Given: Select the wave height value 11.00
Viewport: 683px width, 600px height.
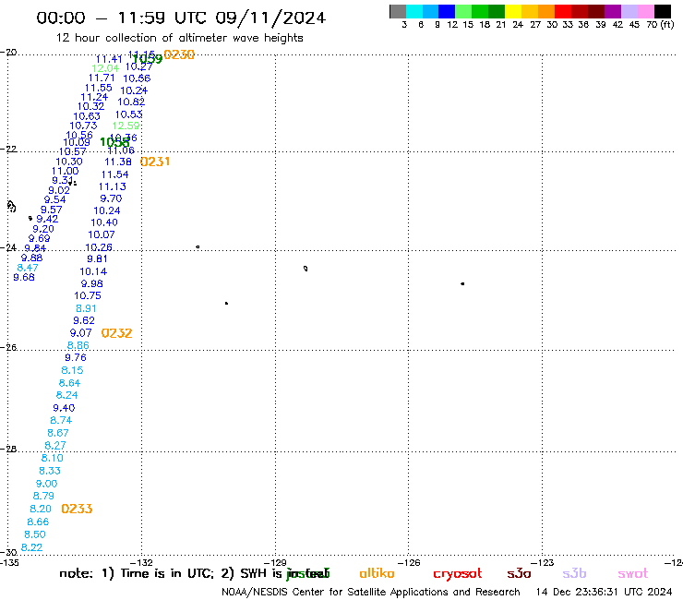Looking at the screenshot, I should (66, 172).
